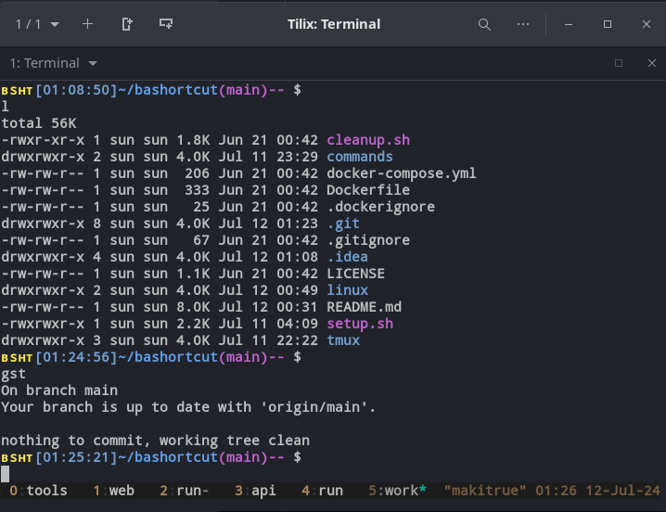Click the ".dockerignore" file name

[380, 207]
